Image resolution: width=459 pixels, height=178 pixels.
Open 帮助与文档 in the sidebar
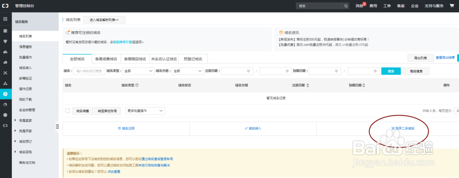27,162
